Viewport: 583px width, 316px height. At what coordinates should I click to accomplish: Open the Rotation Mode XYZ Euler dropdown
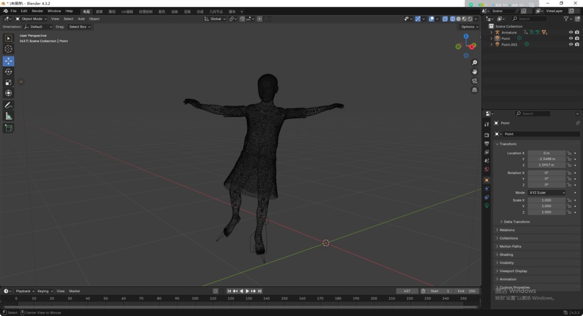point(547,192)
